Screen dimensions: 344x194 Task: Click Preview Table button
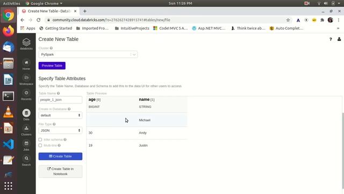(x=52, y=66)
